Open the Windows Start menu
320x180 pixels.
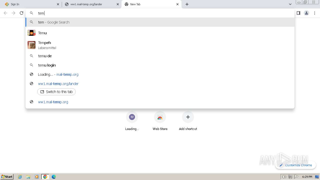tap(7, 177)
